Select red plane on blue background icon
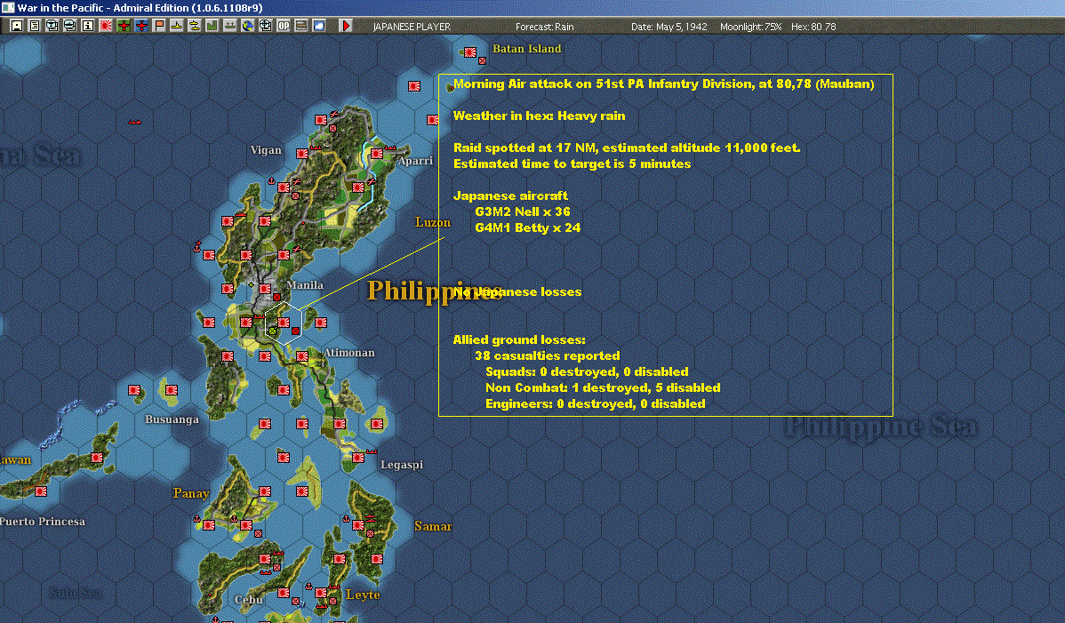The width and height of the screenshot is (1065, 623). pos(141,26)
